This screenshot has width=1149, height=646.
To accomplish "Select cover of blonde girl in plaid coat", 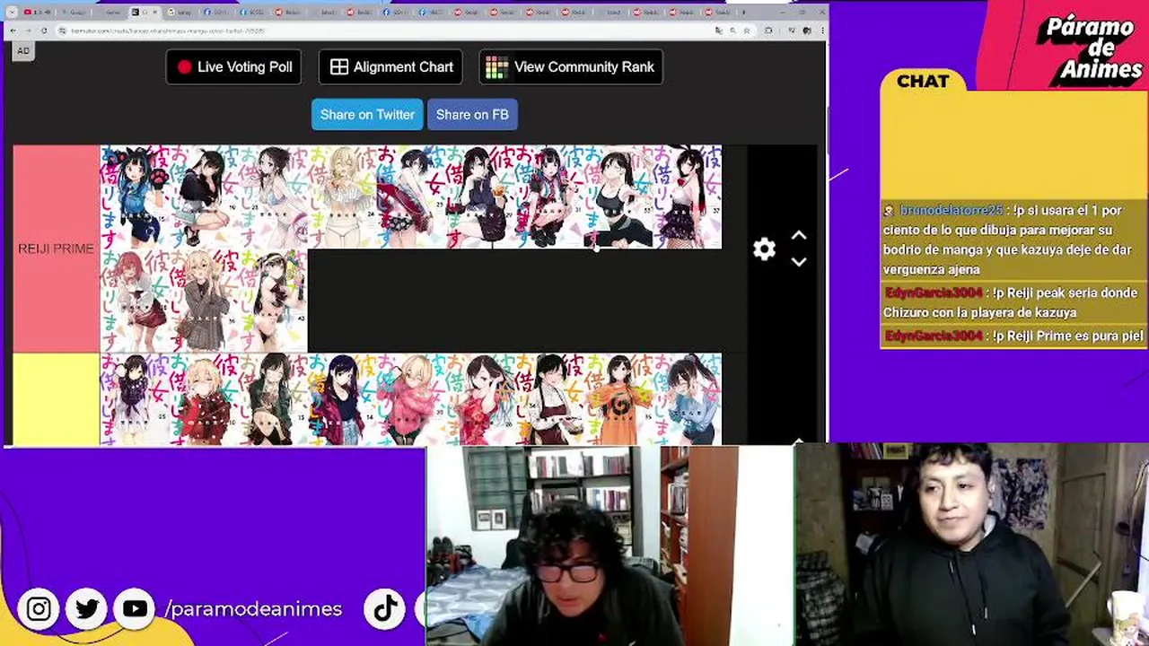I will click(204, 301).
